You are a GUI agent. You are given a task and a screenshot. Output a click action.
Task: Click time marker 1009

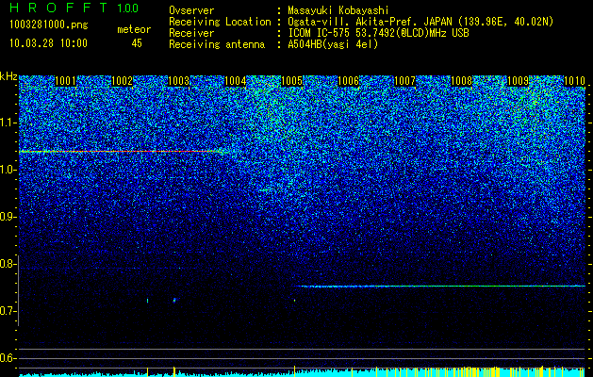tap(518, 81)
